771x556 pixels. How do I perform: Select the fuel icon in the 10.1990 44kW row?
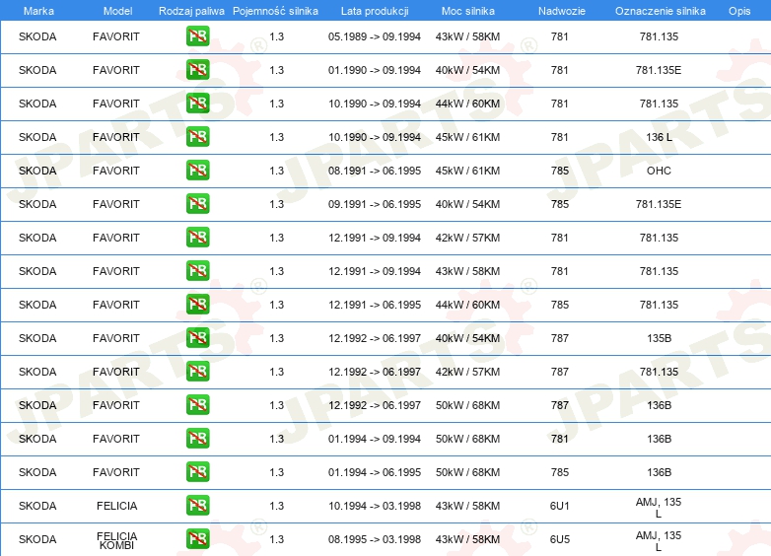(197, 103)
